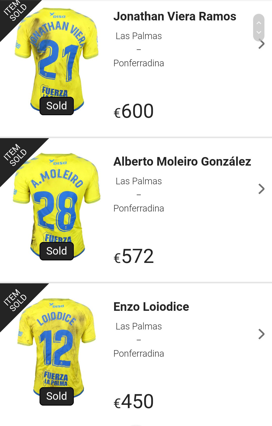272x426 pixels.
Task: Click the Sold badge on jersey number 12
Action: (x=57, y=396)
